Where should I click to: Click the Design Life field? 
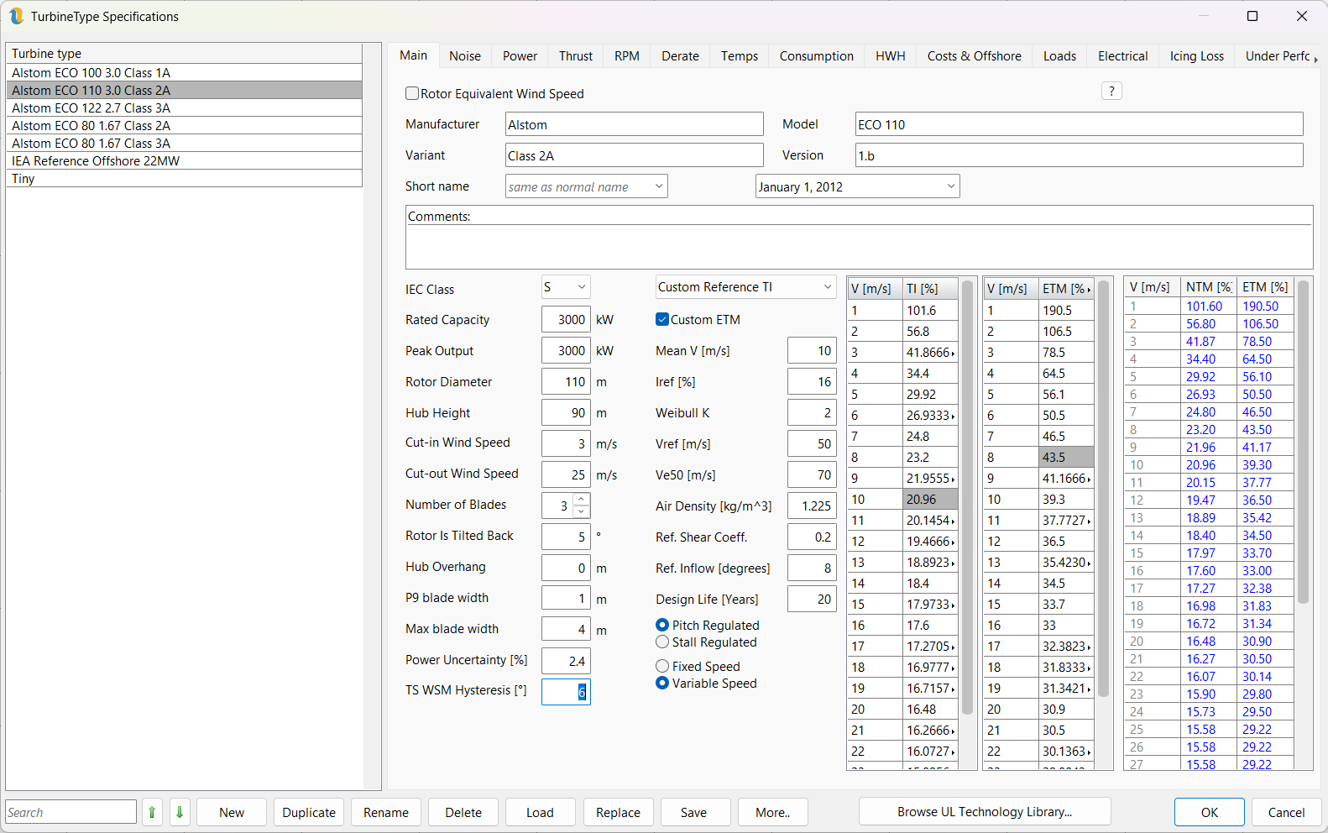pos(812,599)
